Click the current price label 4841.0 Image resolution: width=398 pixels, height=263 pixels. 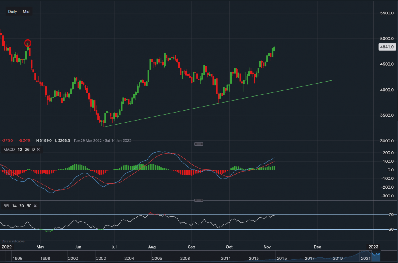click(388, 47)
